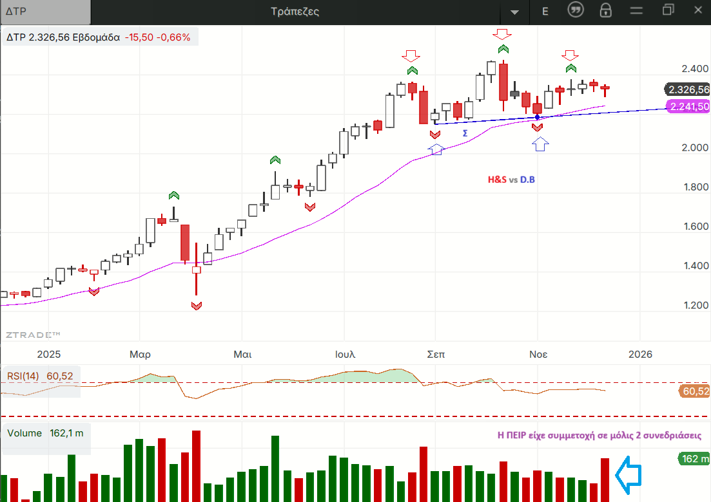This screenshot has width=711, height=502.
Task: Open the hamburger menu icon
Action: pyautogui.click(x=636, y=11)
